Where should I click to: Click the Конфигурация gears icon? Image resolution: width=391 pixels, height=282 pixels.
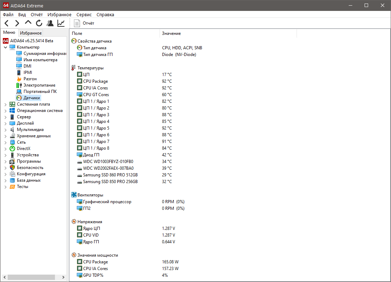click(12, 174)
